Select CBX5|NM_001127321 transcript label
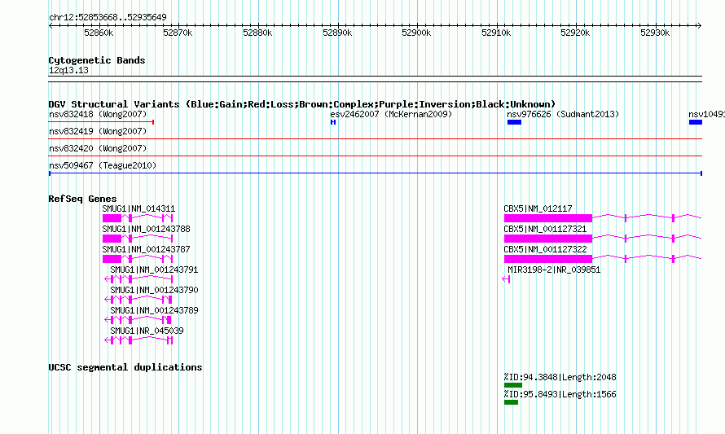 (x=545, y=230)
